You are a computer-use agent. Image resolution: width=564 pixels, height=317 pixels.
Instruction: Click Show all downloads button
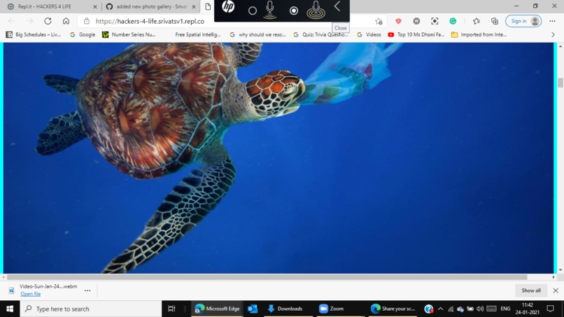531,290
